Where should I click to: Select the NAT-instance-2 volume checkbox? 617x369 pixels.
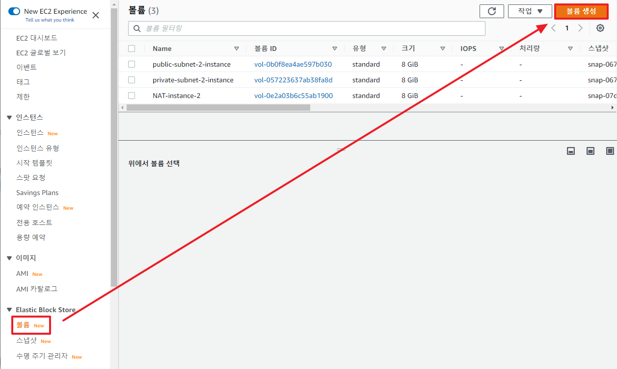[x=131, y=95]
